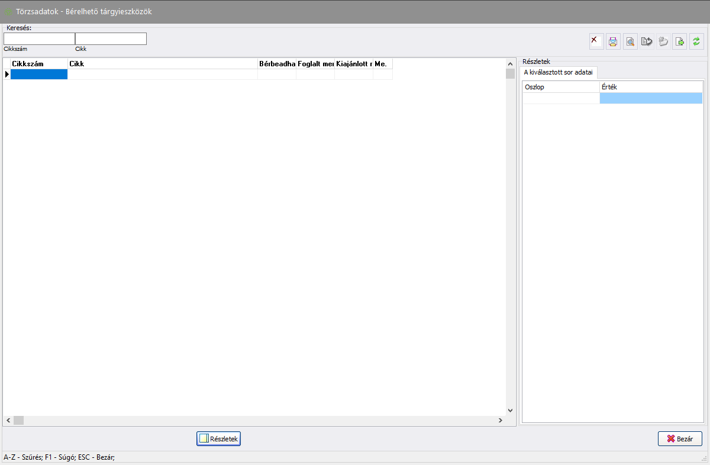Click the grayed-out open folder icon
The width and height of the screenshot is (710, 465).
coord(663,41)
